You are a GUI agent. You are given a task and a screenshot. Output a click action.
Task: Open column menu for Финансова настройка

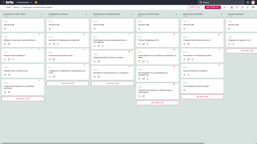coord(221,14)
